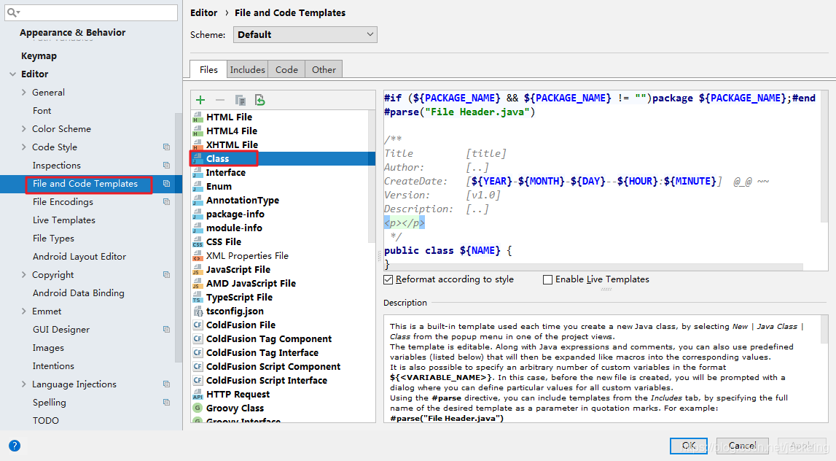This screenshot has width=836, height=461.
Task: Click project-level icon beside Inspections
Action: [166, 166]
